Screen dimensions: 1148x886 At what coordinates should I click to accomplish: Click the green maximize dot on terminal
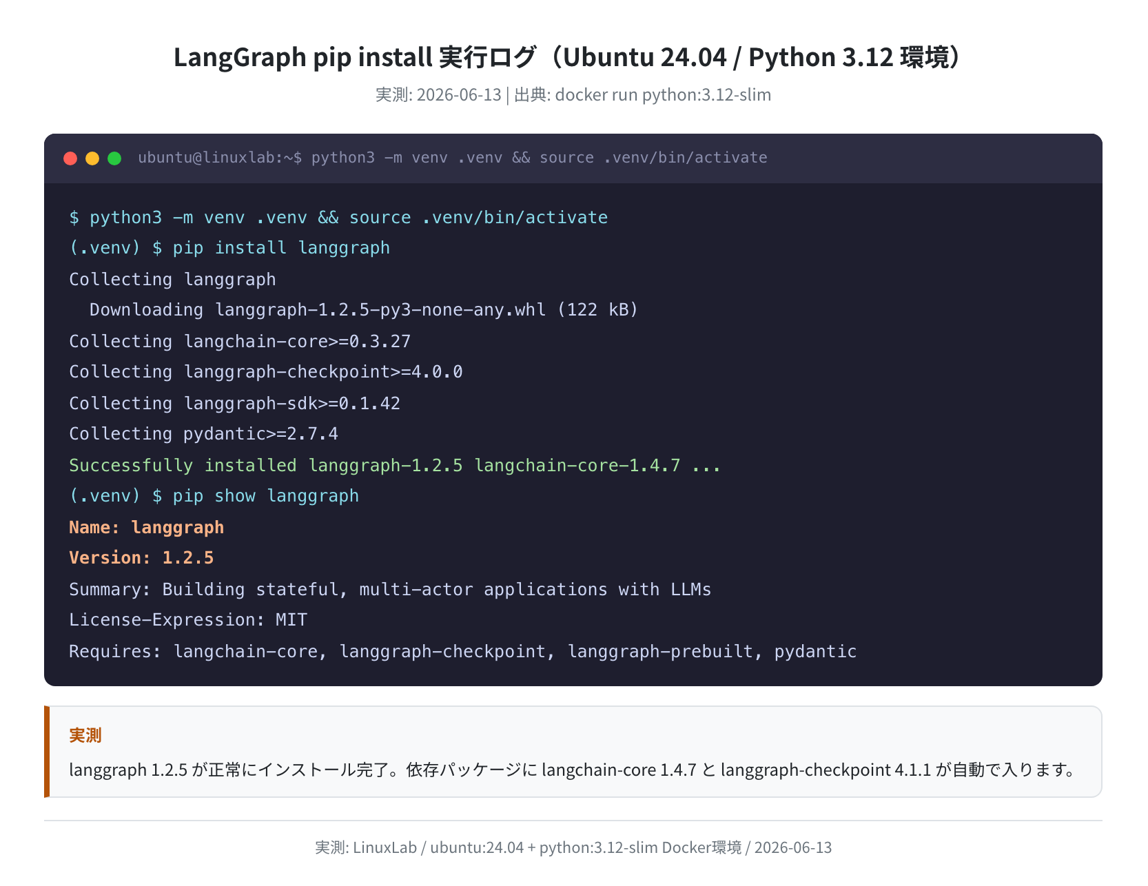click(x=114, y=158)
